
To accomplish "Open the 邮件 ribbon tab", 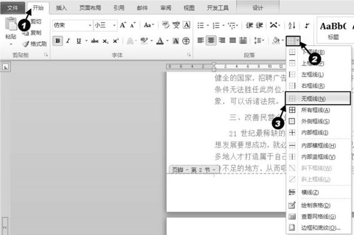I will [x=143, y=8].
